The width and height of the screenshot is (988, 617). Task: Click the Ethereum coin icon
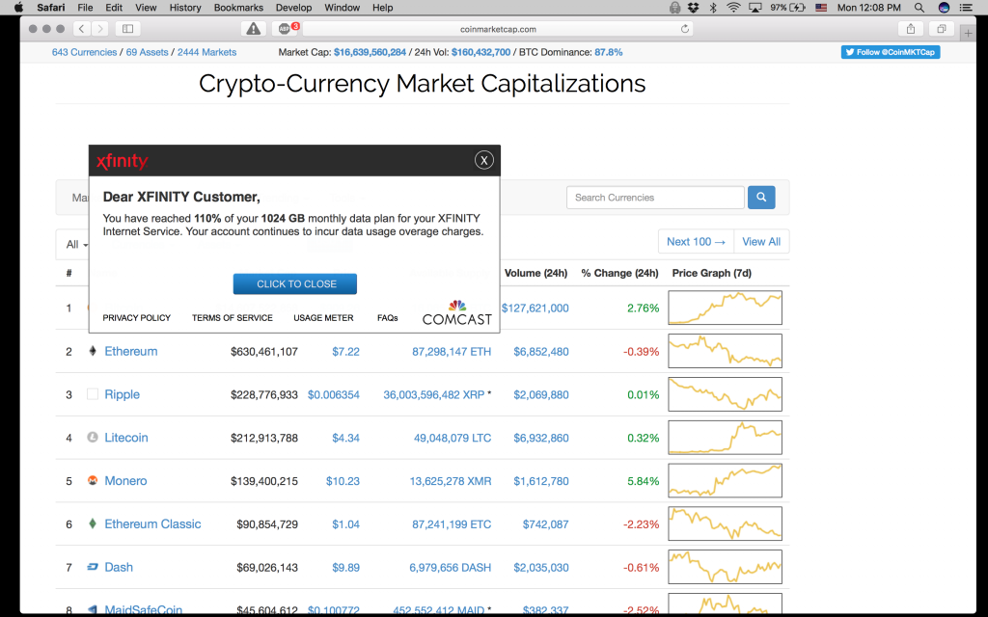click(93, 351)
